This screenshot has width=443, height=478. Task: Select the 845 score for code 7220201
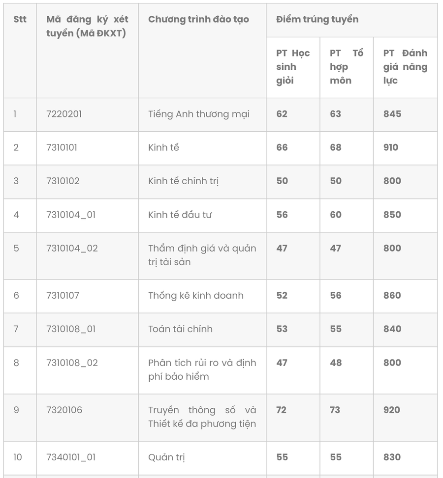[392, 114]
